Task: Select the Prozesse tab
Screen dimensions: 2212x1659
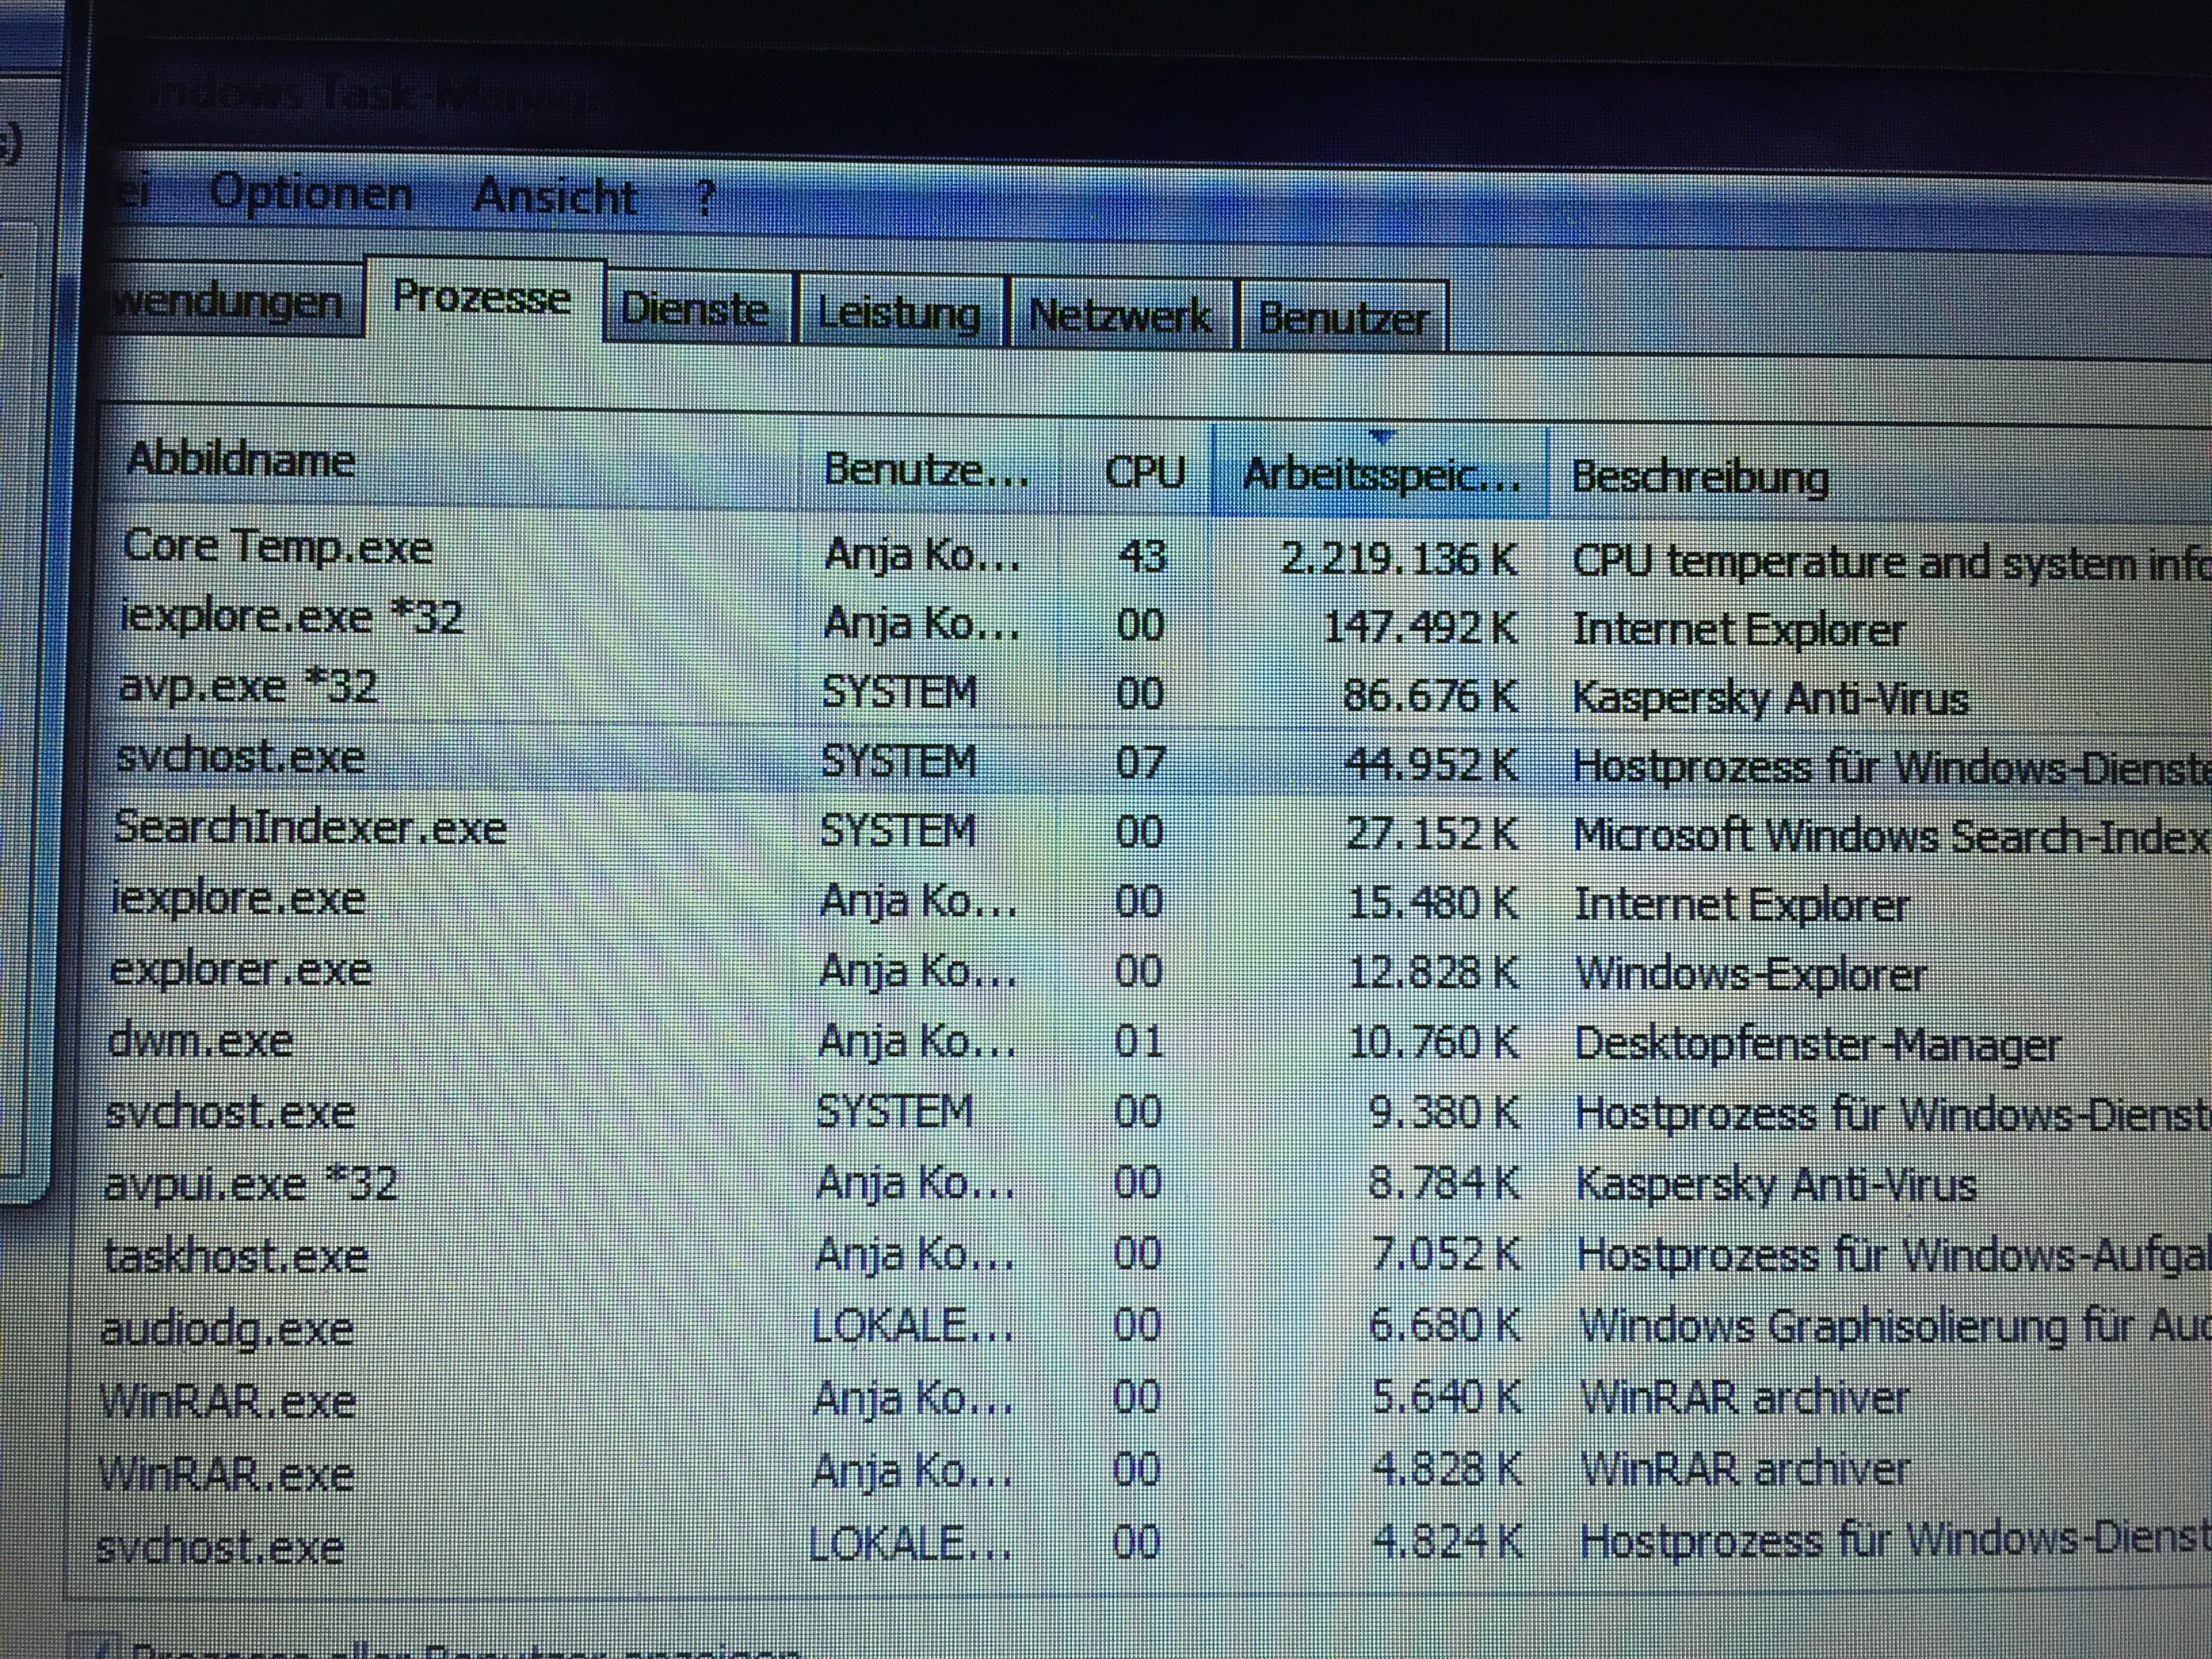Action: [x=481, y=298]
